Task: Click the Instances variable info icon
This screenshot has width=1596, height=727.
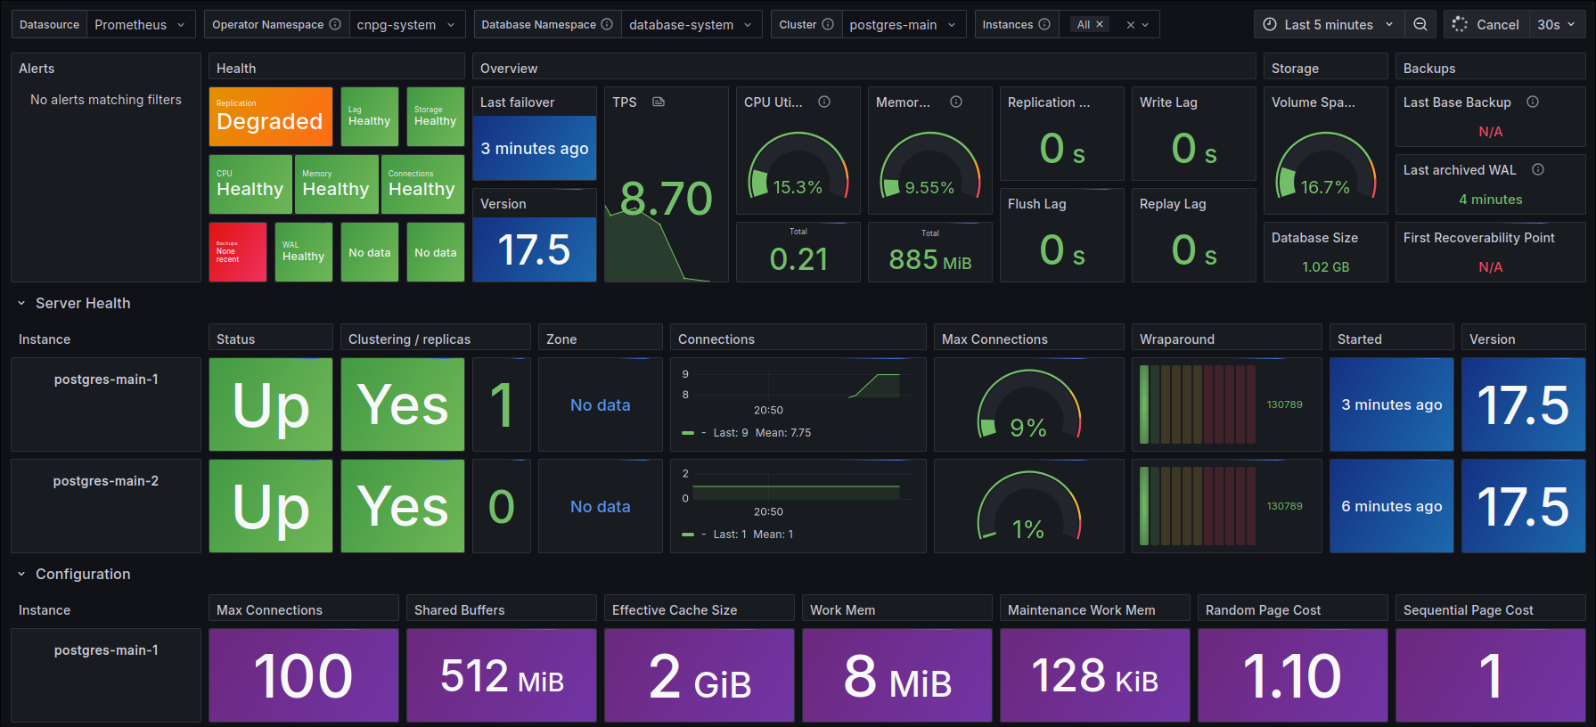Action: click(x=1044, y=25)
